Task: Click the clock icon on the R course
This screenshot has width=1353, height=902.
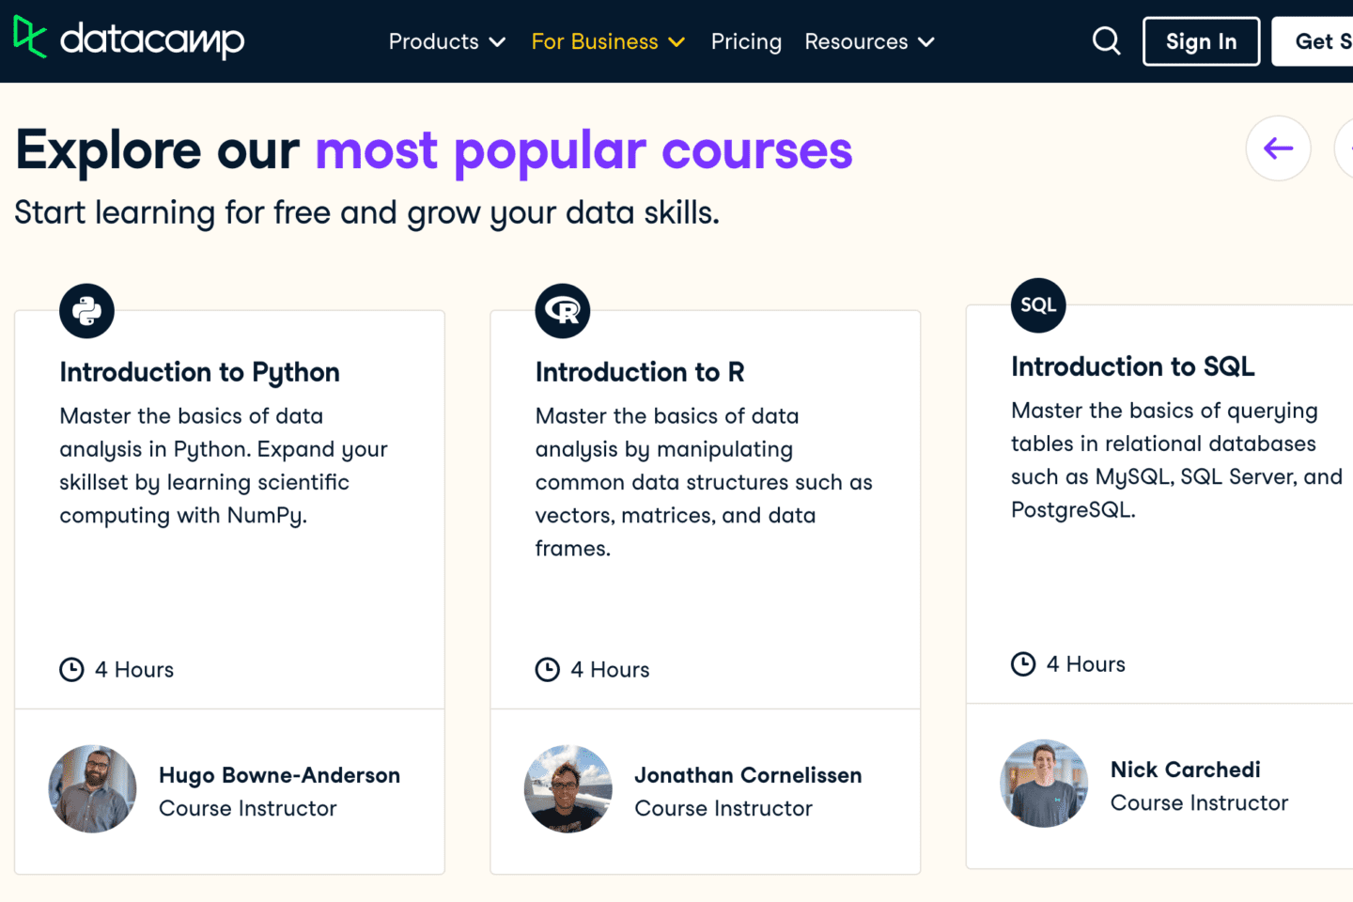Action: click(x=548, y=669)
